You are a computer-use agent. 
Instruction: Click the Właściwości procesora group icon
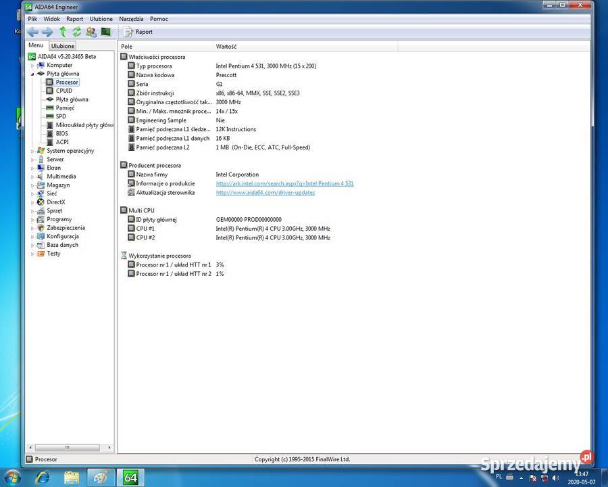[124, 57]
